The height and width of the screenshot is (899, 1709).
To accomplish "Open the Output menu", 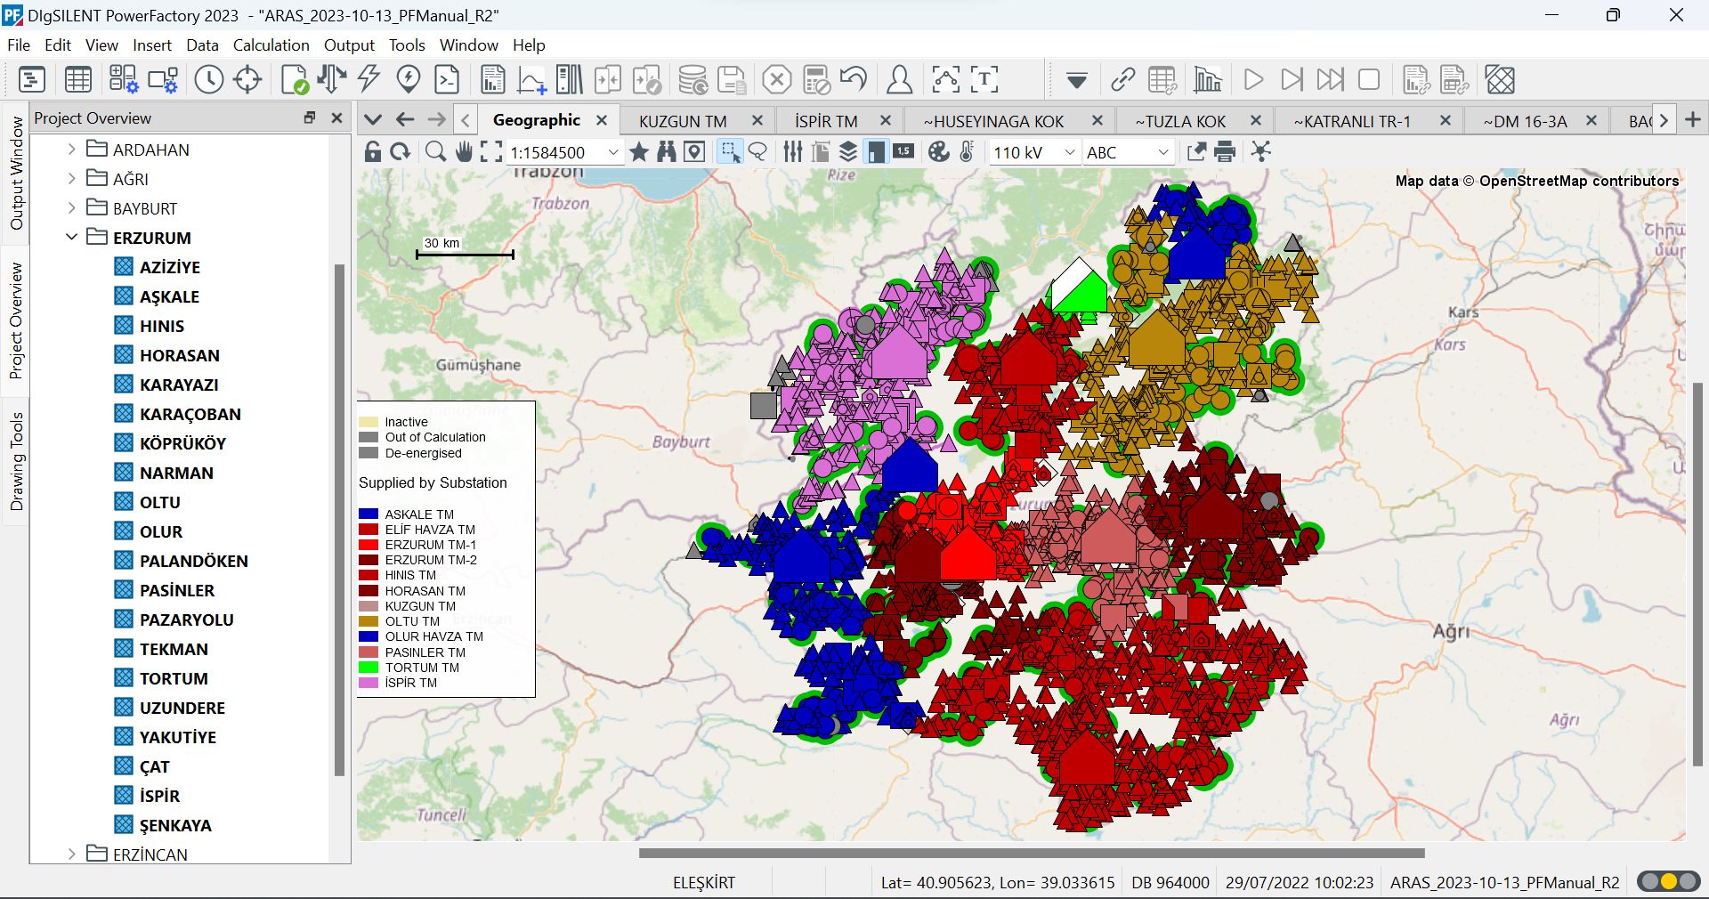I will click(x=349, y=45).
